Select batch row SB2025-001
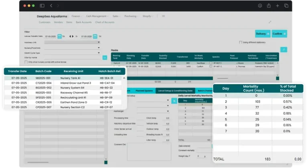The image size is (308, 168). tap(63, 78)
